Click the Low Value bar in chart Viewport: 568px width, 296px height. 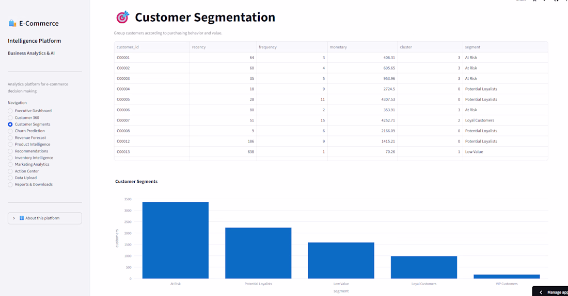click(x=341, y=260)
